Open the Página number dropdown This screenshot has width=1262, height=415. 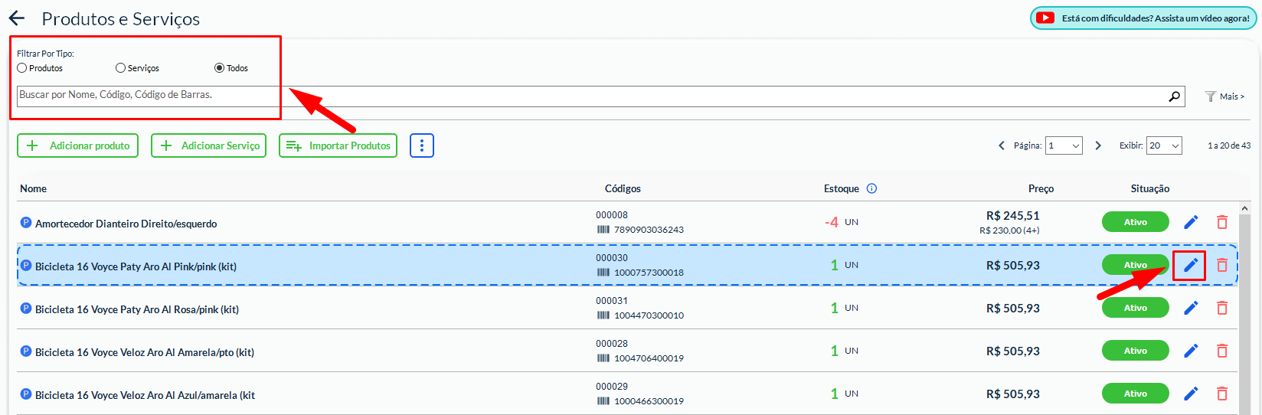(x=1064, y=145)
